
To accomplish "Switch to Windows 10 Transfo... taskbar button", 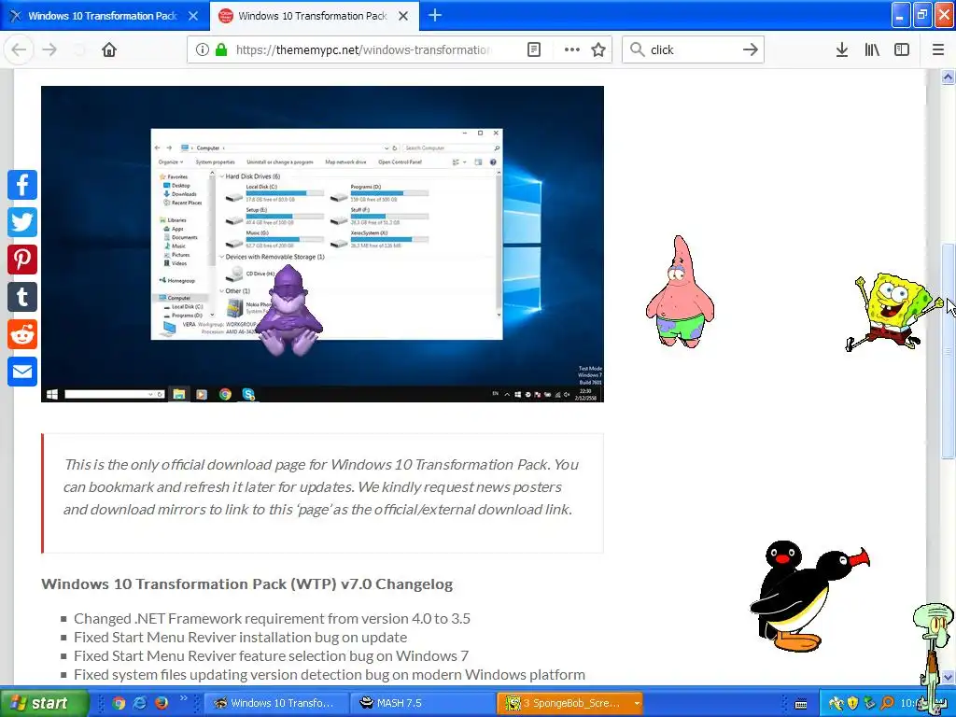I will click(x=275, y=703).
